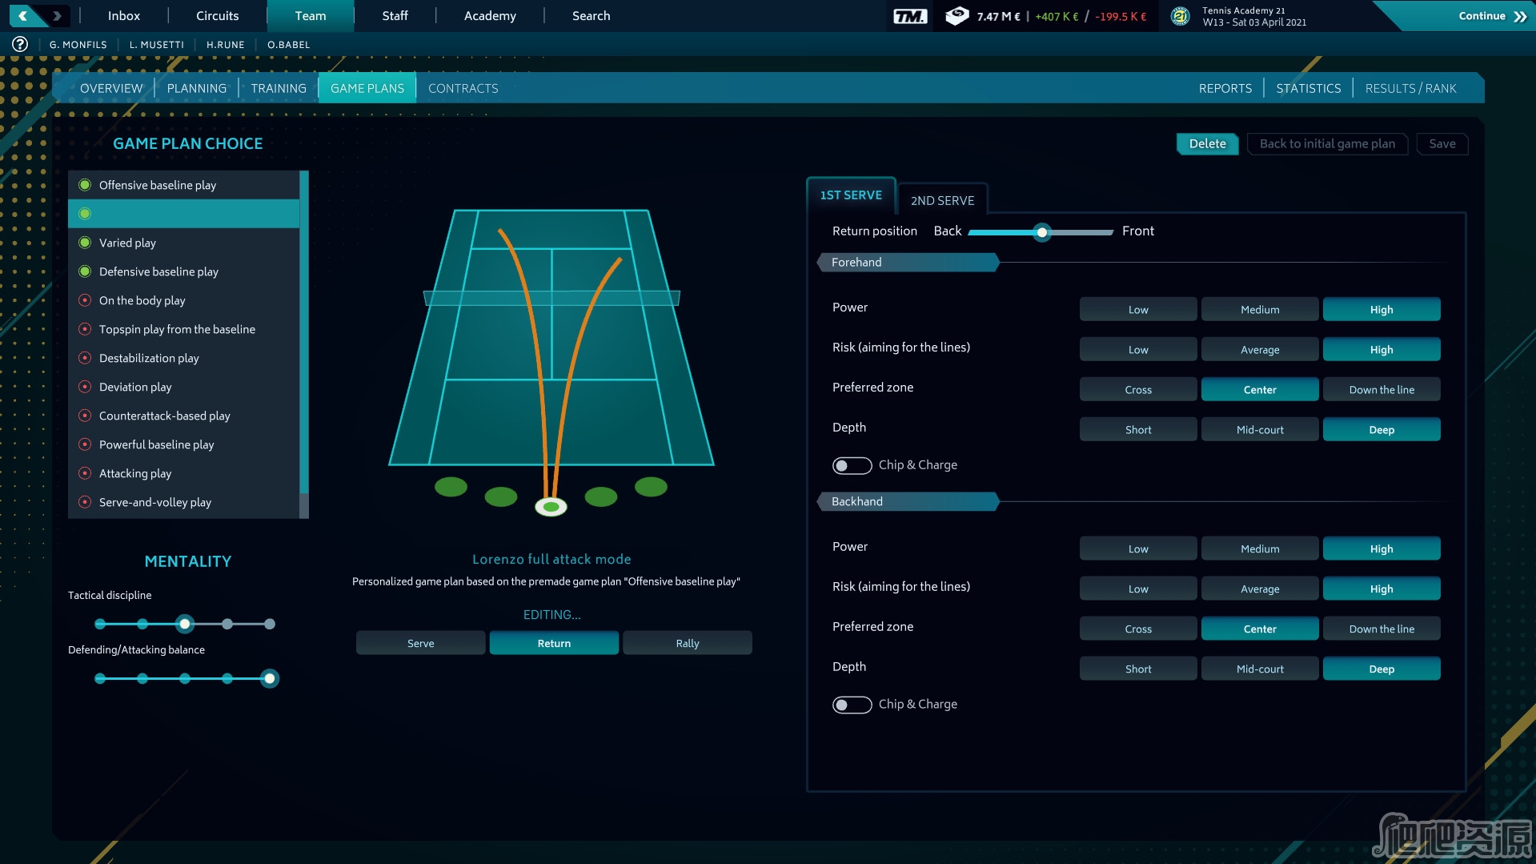Click the money cash icon

(x=957, y=16)
